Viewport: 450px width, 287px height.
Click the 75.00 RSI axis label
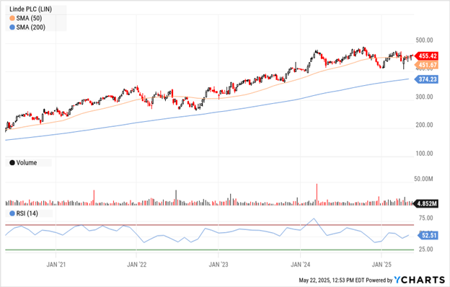[426, 218]
